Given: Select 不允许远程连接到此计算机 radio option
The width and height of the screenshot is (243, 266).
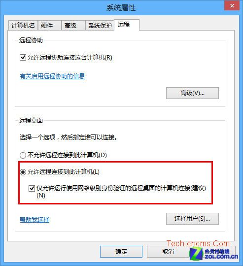Looking at the screenshot, I should [x=23, y=155].
